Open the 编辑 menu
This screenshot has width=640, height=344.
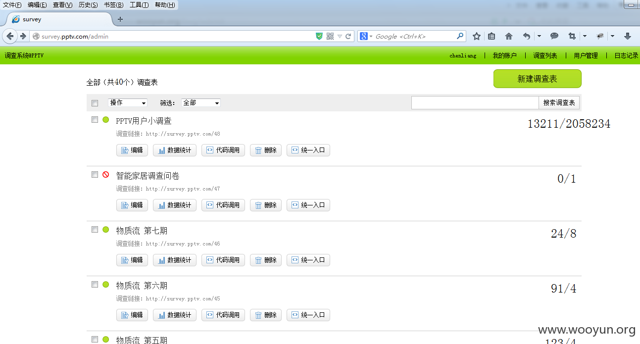[x=37, y=5]
